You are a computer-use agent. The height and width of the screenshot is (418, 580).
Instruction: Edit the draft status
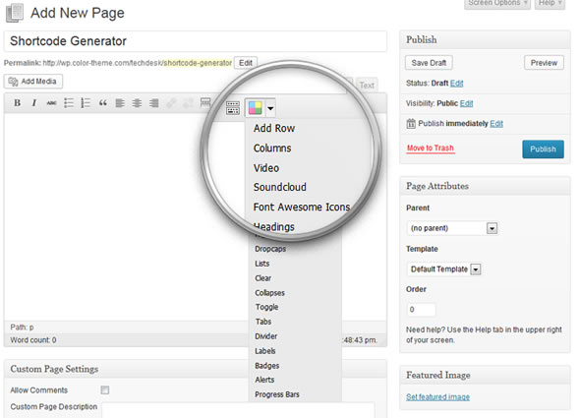point(457,84)
